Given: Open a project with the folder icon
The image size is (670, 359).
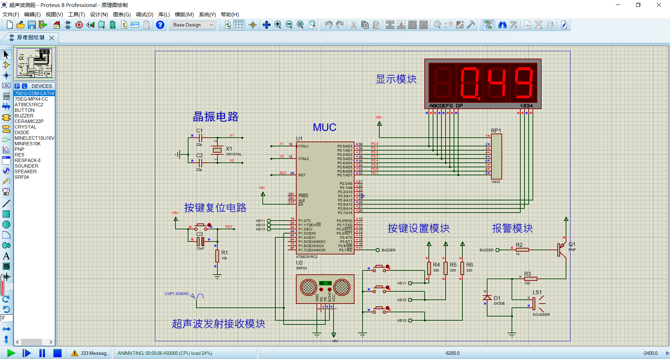Looking at the screenshot, I should point(21,25).
